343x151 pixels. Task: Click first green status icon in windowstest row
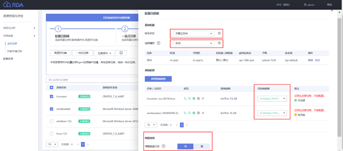click(185, 113)
